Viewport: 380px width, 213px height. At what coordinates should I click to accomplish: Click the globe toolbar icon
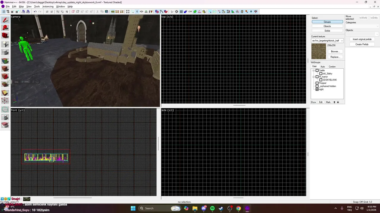pos(176,12)
